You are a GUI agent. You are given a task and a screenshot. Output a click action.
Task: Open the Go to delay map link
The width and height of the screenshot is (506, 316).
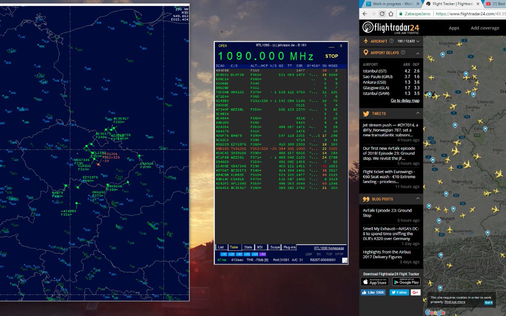[405, 101]
